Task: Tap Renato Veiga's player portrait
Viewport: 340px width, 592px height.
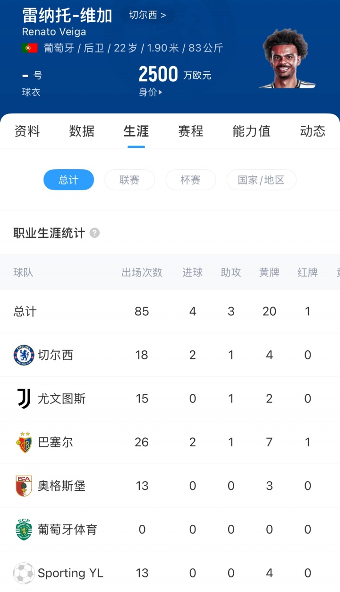Action: (x=287, y=59)
